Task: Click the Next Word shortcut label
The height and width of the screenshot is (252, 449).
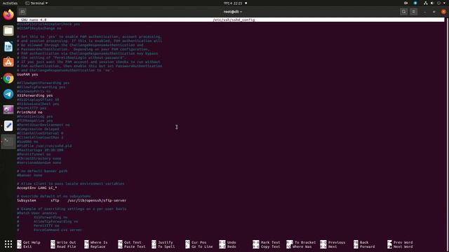Action: click(403, 246)
